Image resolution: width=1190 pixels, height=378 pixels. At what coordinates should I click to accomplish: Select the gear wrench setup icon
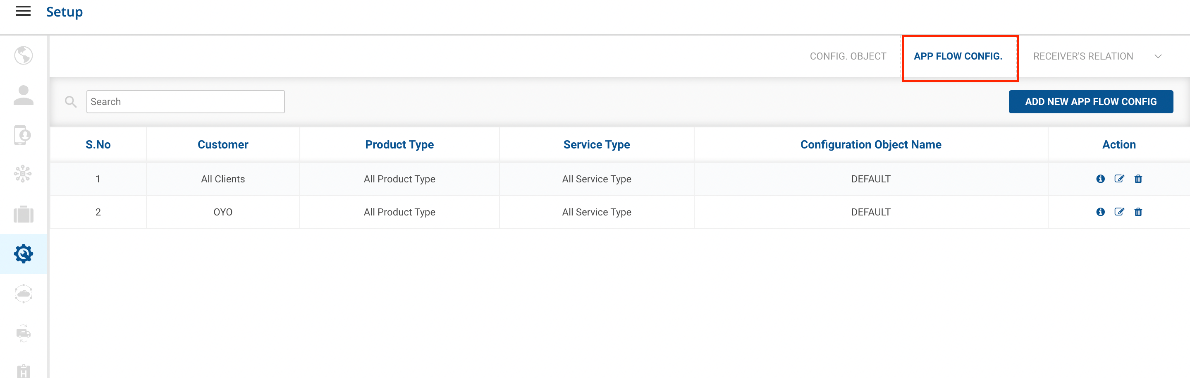pos(23,254)
